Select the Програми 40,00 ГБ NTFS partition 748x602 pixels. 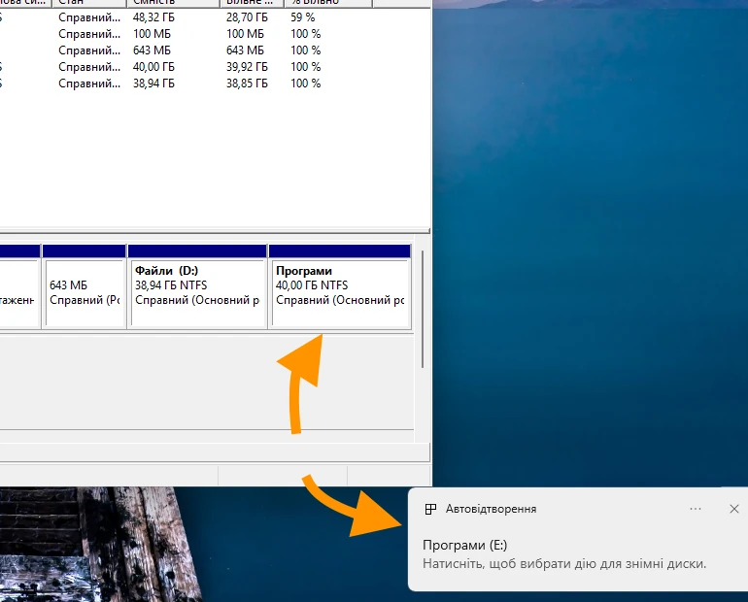340,286
